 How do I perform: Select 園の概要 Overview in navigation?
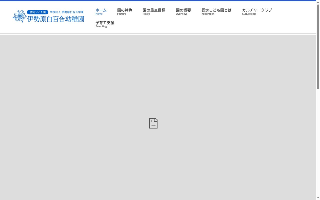183,11
